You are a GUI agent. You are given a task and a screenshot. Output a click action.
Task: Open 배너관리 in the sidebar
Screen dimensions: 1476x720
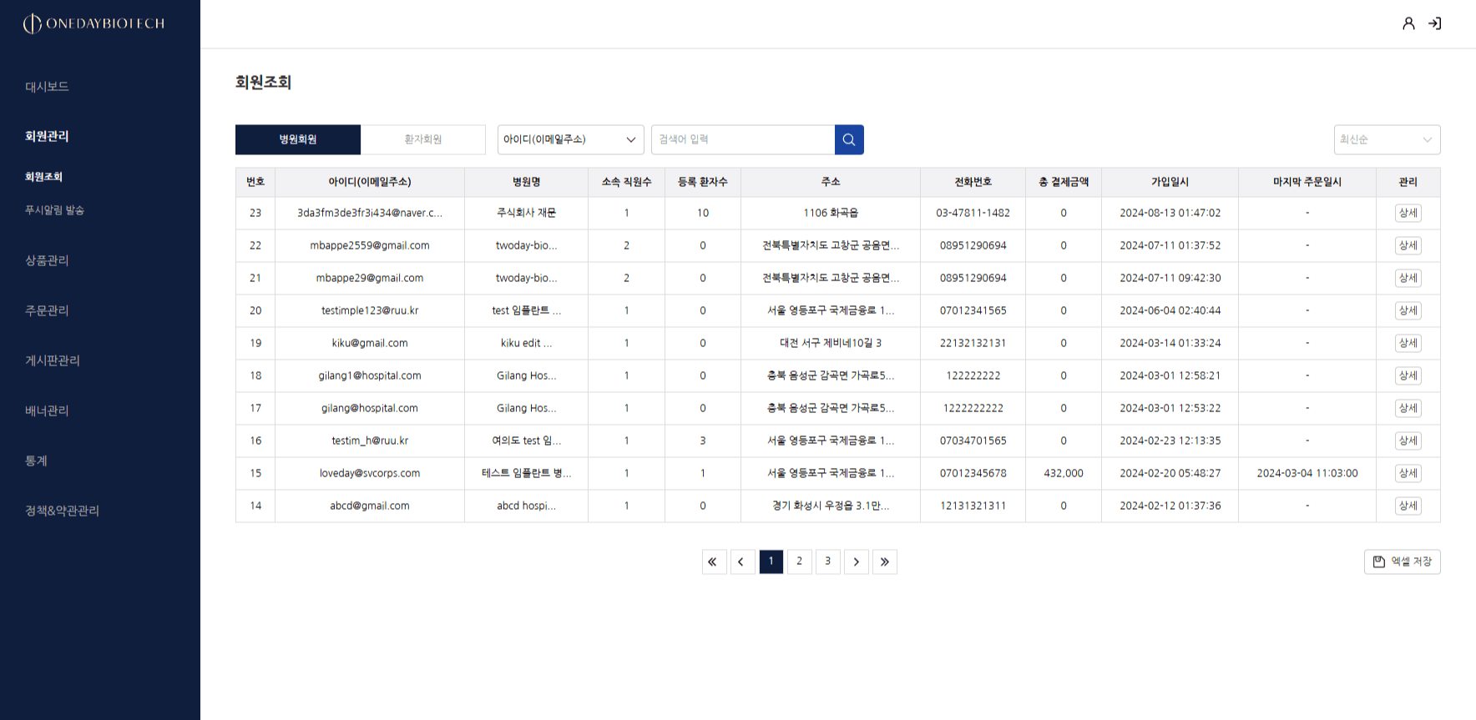click(47, 410)
